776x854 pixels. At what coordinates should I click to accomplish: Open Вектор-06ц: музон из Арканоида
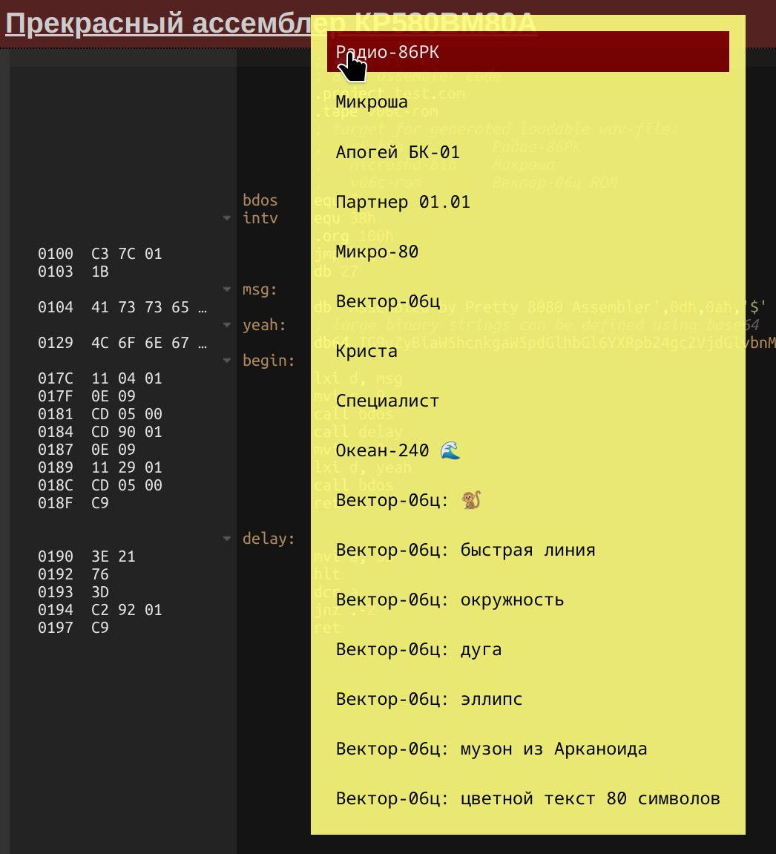tap(491, 749)
